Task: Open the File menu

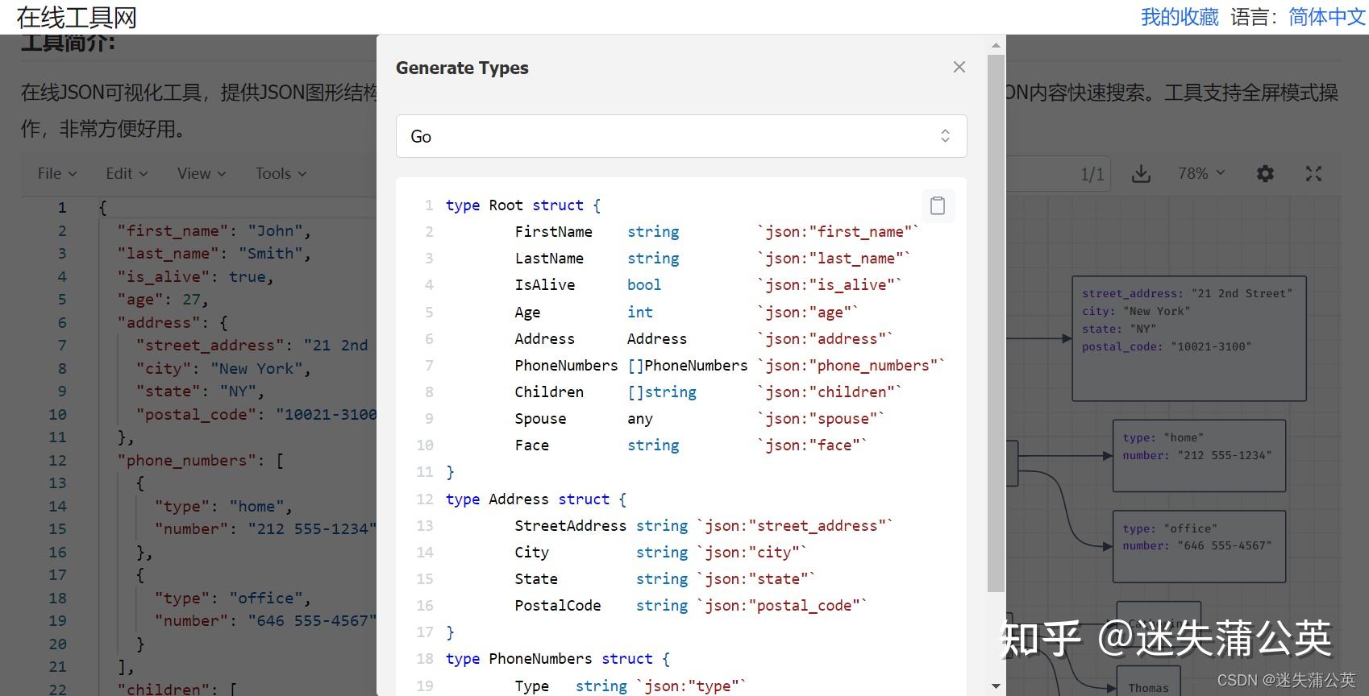Action: tap(56, 174)
